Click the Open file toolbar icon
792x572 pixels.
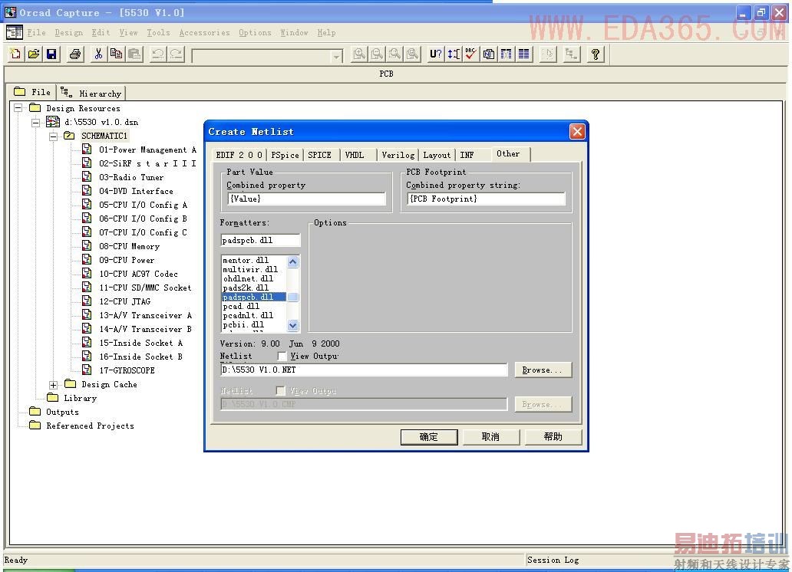point(34,54)
